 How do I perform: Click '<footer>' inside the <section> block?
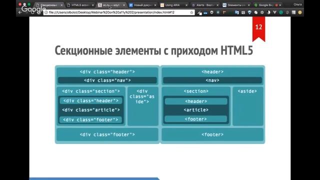tap(196, 119)
